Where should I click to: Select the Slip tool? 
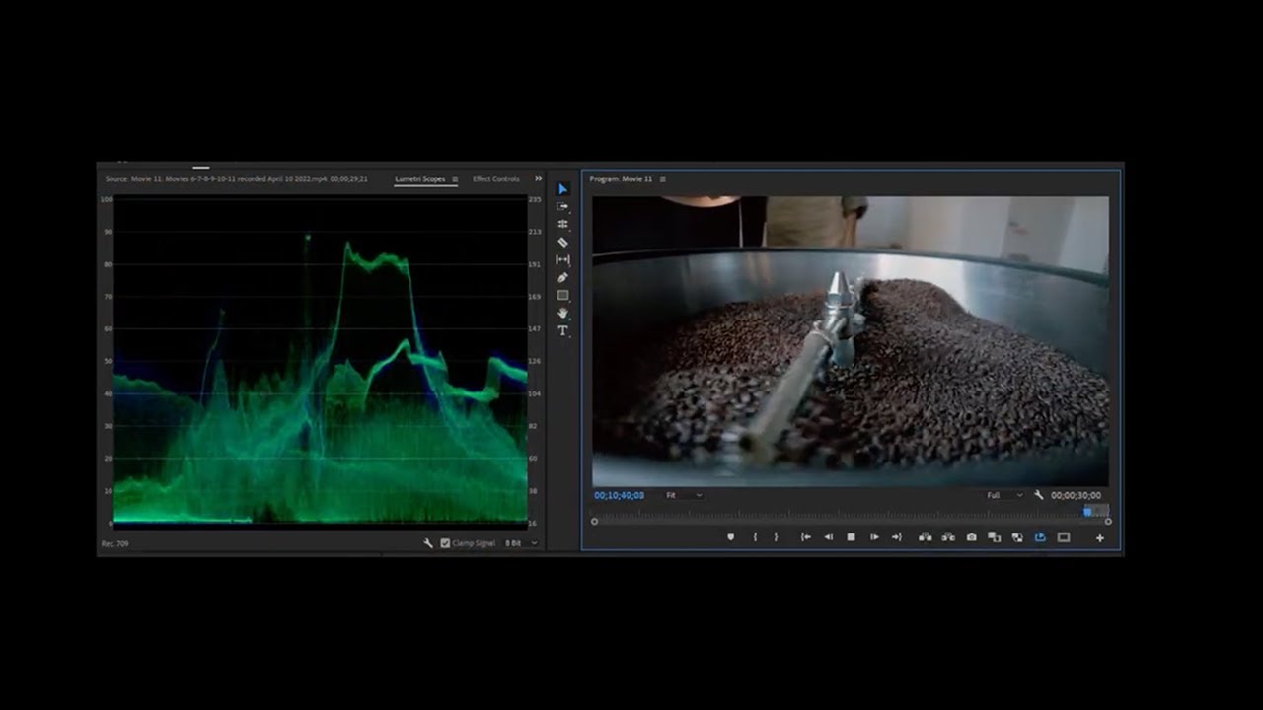coord(562,259)
